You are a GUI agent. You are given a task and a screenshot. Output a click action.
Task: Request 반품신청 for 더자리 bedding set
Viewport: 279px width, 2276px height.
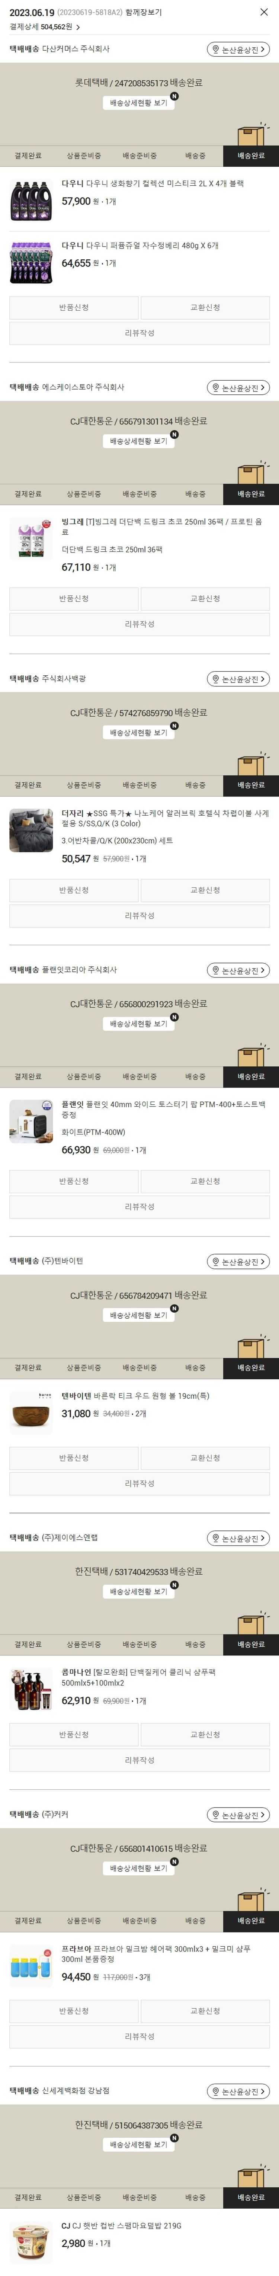click(x=74, y=890)
